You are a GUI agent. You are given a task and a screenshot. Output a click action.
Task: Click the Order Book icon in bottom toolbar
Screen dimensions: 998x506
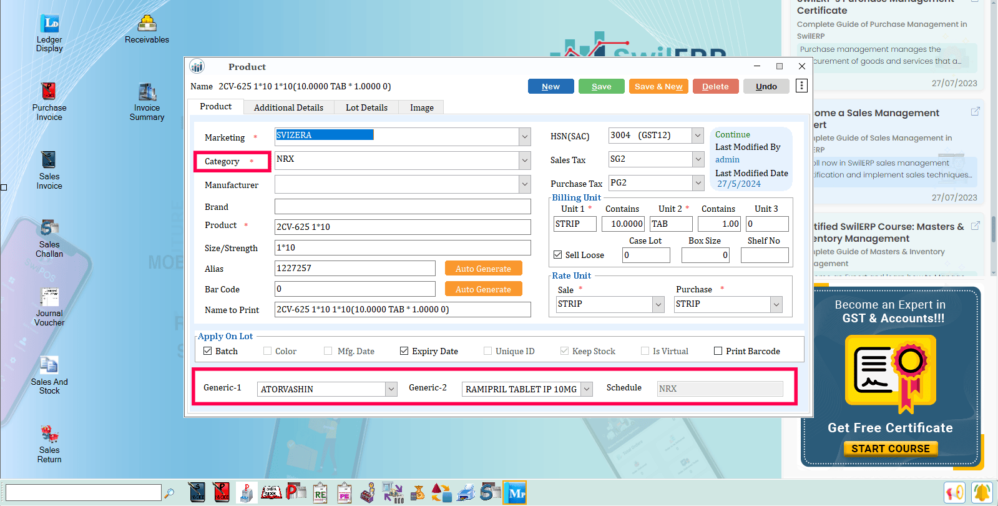pyautogui.click(x=271, y=492)
